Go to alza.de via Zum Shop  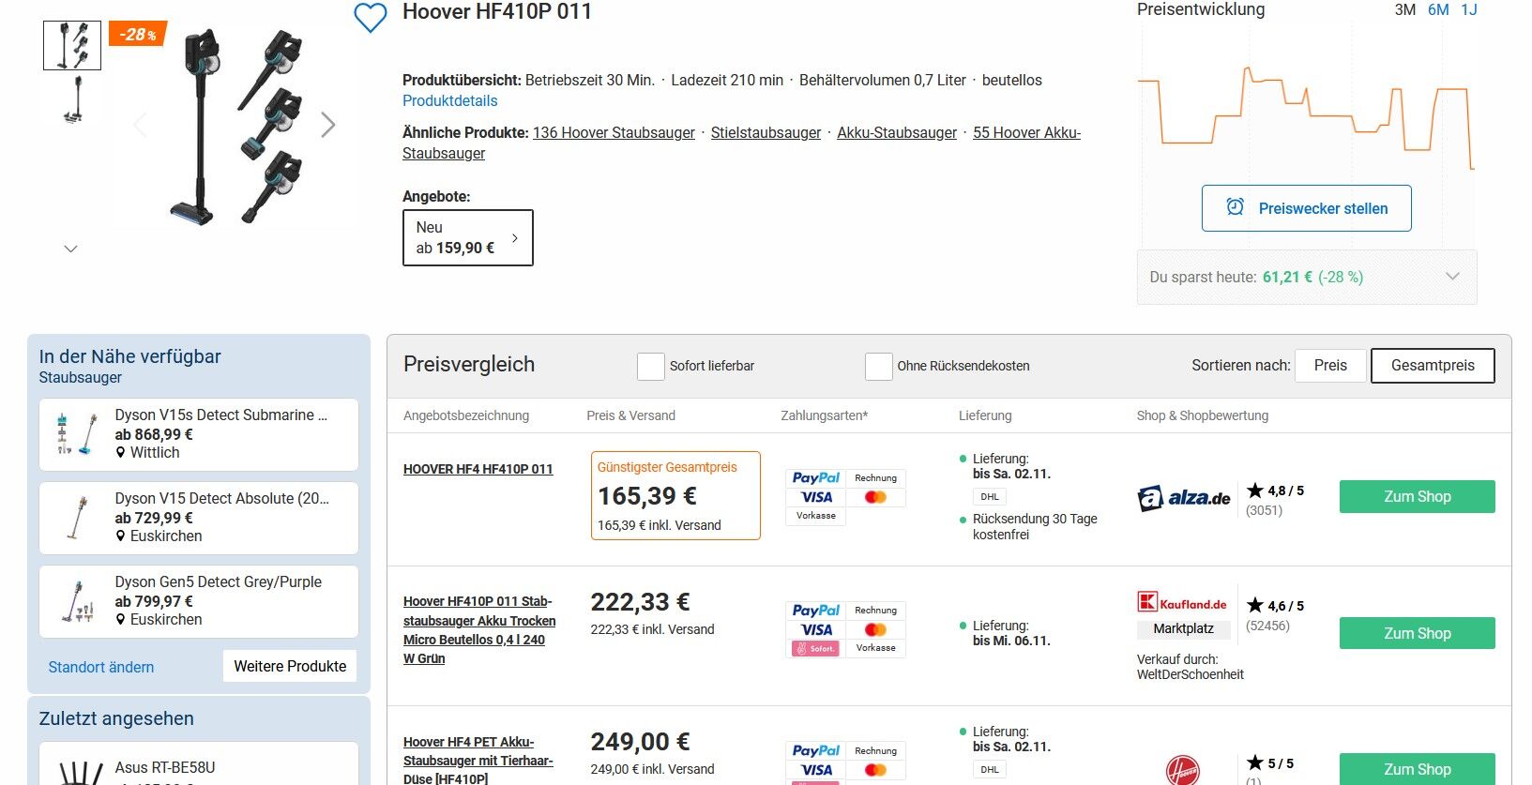pyautogui.click(x=1417, y=496)
